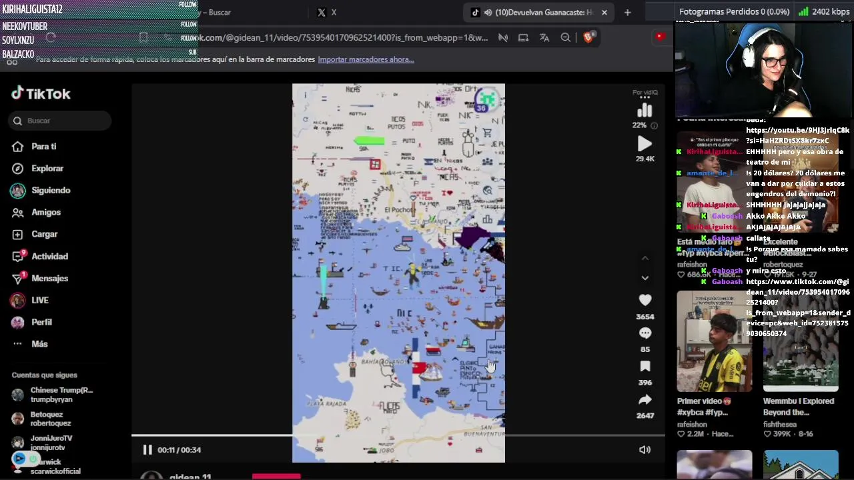Click the TikTok map video player
The height and width of the screenshot is (480, 854).
click(x=398, y=273)
